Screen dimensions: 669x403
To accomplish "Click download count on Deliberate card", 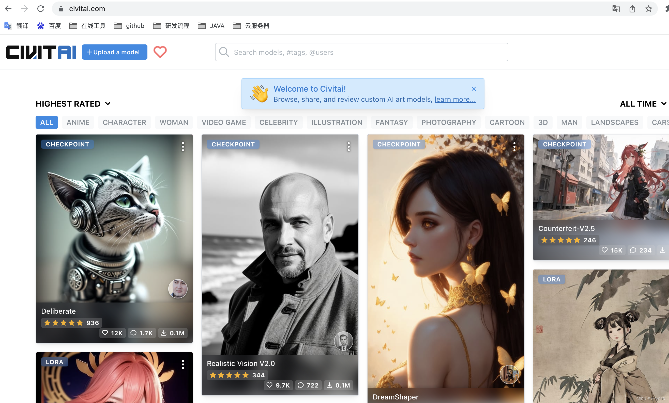I will pyautogui.click(x=173, y=333).
